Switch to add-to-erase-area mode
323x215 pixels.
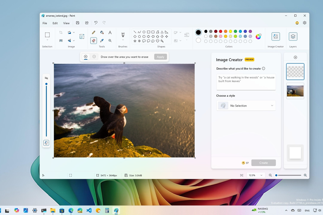tap(86, 57)
